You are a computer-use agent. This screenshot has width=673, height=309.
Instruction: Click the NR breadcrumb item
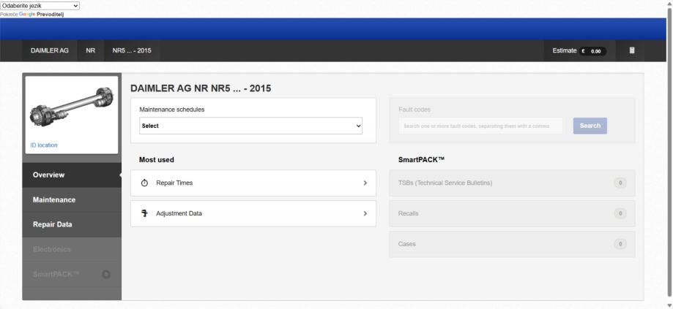[91, 50]
